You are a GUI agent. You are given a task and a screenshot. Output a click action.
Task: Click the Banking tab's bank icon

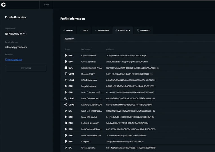click(x=64, y=30)
